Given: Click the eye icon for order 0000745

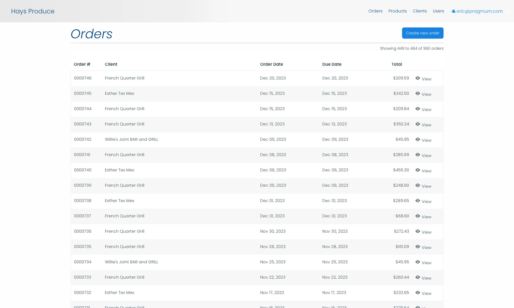Looking at the screenshot, I should click(418, 93).
